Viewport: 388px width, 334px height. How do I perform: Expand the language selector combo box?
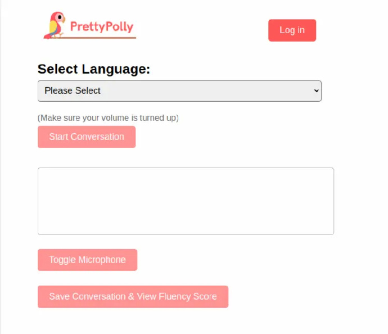(179, 91)
